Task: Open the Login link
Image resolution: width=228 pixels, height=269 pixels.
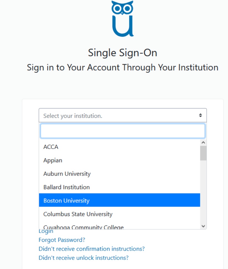Action: [46, 231]
